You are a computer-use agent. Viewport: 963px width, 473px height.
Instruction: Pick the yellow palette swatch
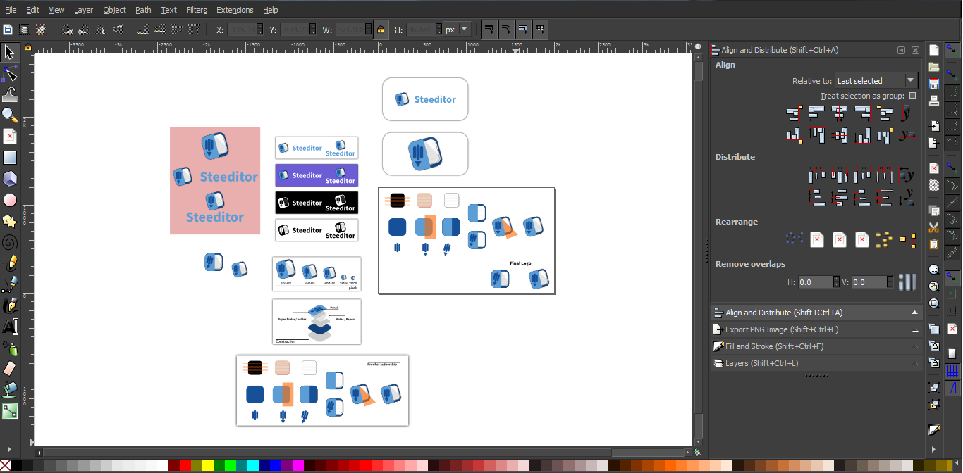[208, 466]
